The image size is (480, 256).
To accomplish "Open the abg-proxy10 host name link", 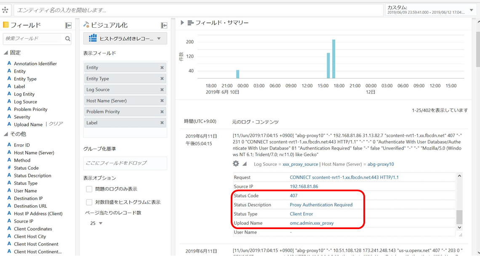I will point(381,164).
